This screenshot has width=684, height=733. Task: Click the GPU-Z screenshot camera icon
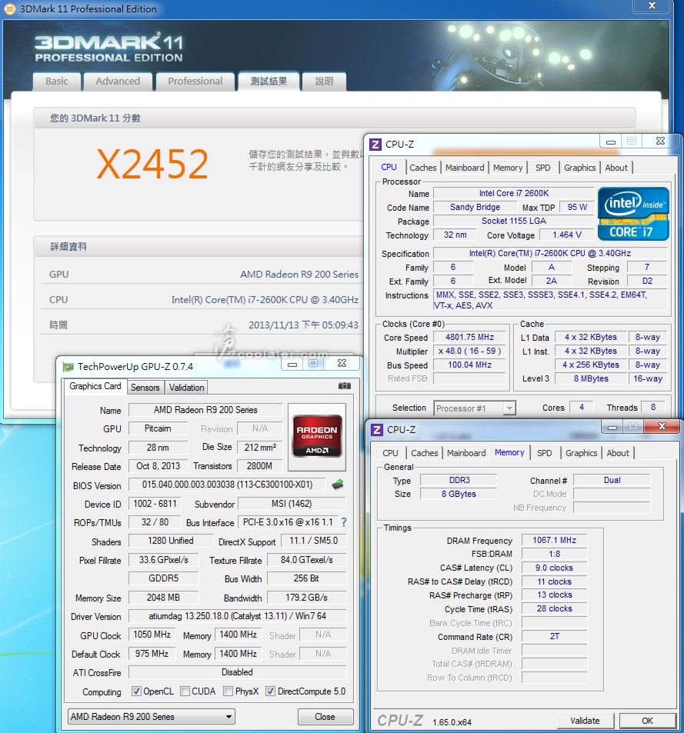click(345, 386)
